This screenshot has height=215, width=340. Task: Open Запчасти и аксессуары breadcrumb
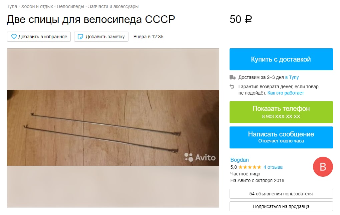pos(113,6)
